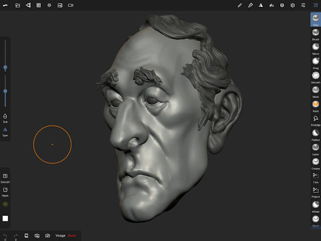Select the Trim tool
Screen dimensions: 321x241
point(315,178)
